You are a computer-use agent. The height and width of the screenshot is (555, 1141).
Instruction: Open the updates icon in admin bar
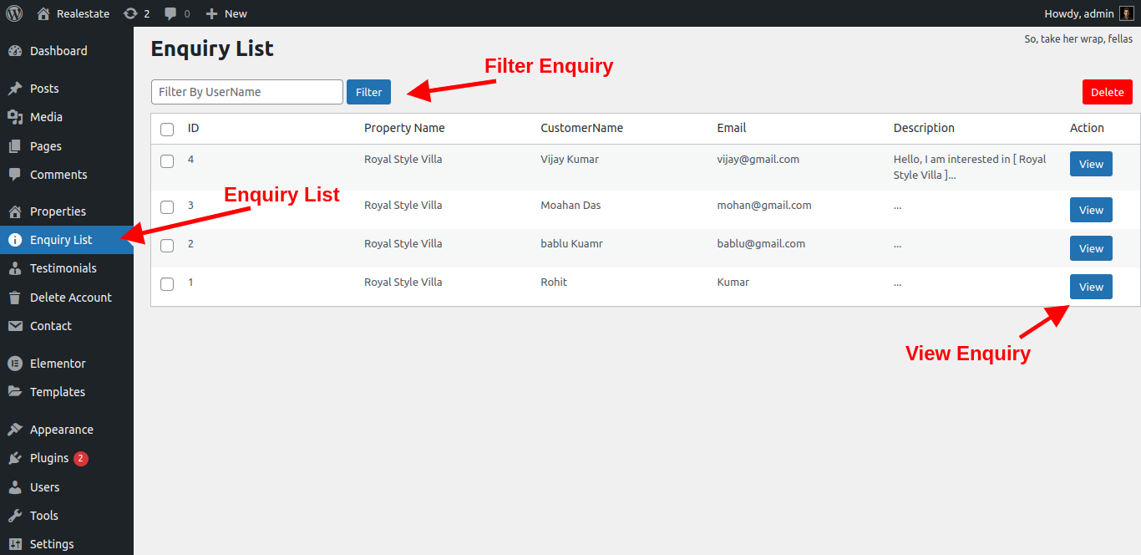130,13
